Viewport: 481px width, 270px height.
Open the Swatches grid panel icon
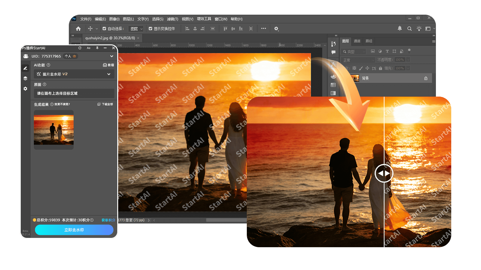click(x=333, y=85)
